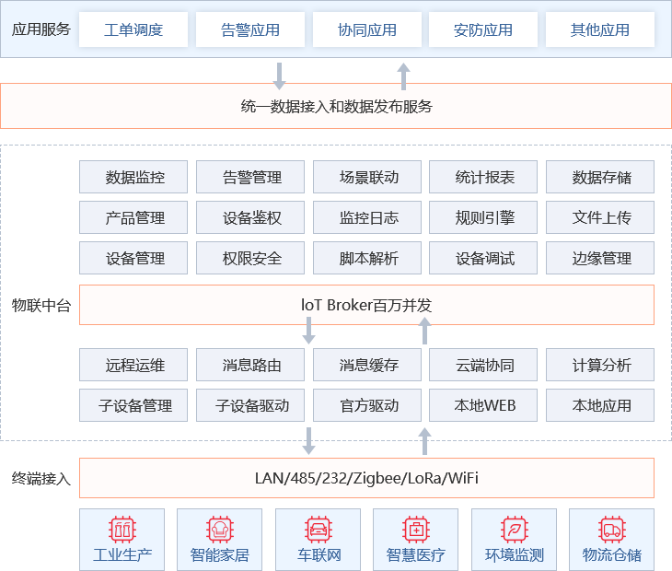Click the 统一数据接入和数据发布服务 bar
Image resolution: width=672 pixels, height=571 pixels.
tap(336, 106)
